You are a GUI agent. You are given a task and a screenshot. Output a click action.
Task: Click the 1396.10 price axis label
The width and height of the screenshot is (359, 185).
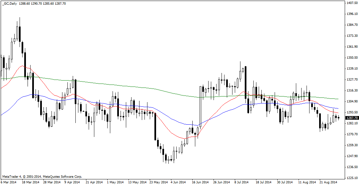click(352, 14)
